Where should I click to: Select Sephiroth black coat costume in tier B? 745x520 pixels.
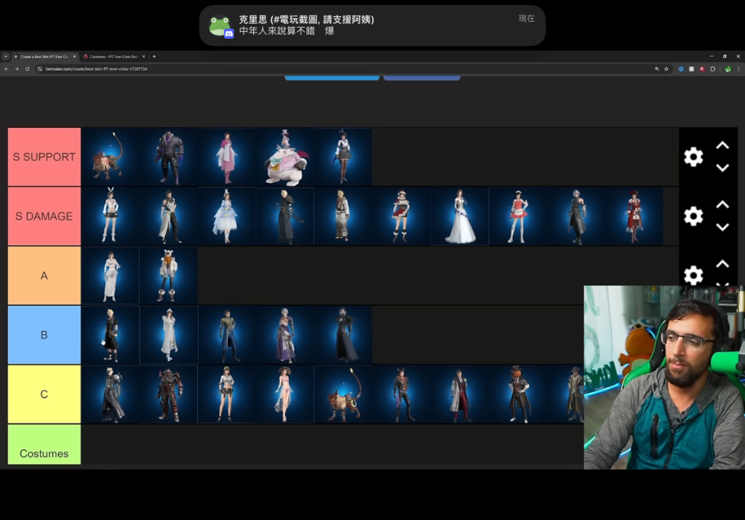(343, 335)
